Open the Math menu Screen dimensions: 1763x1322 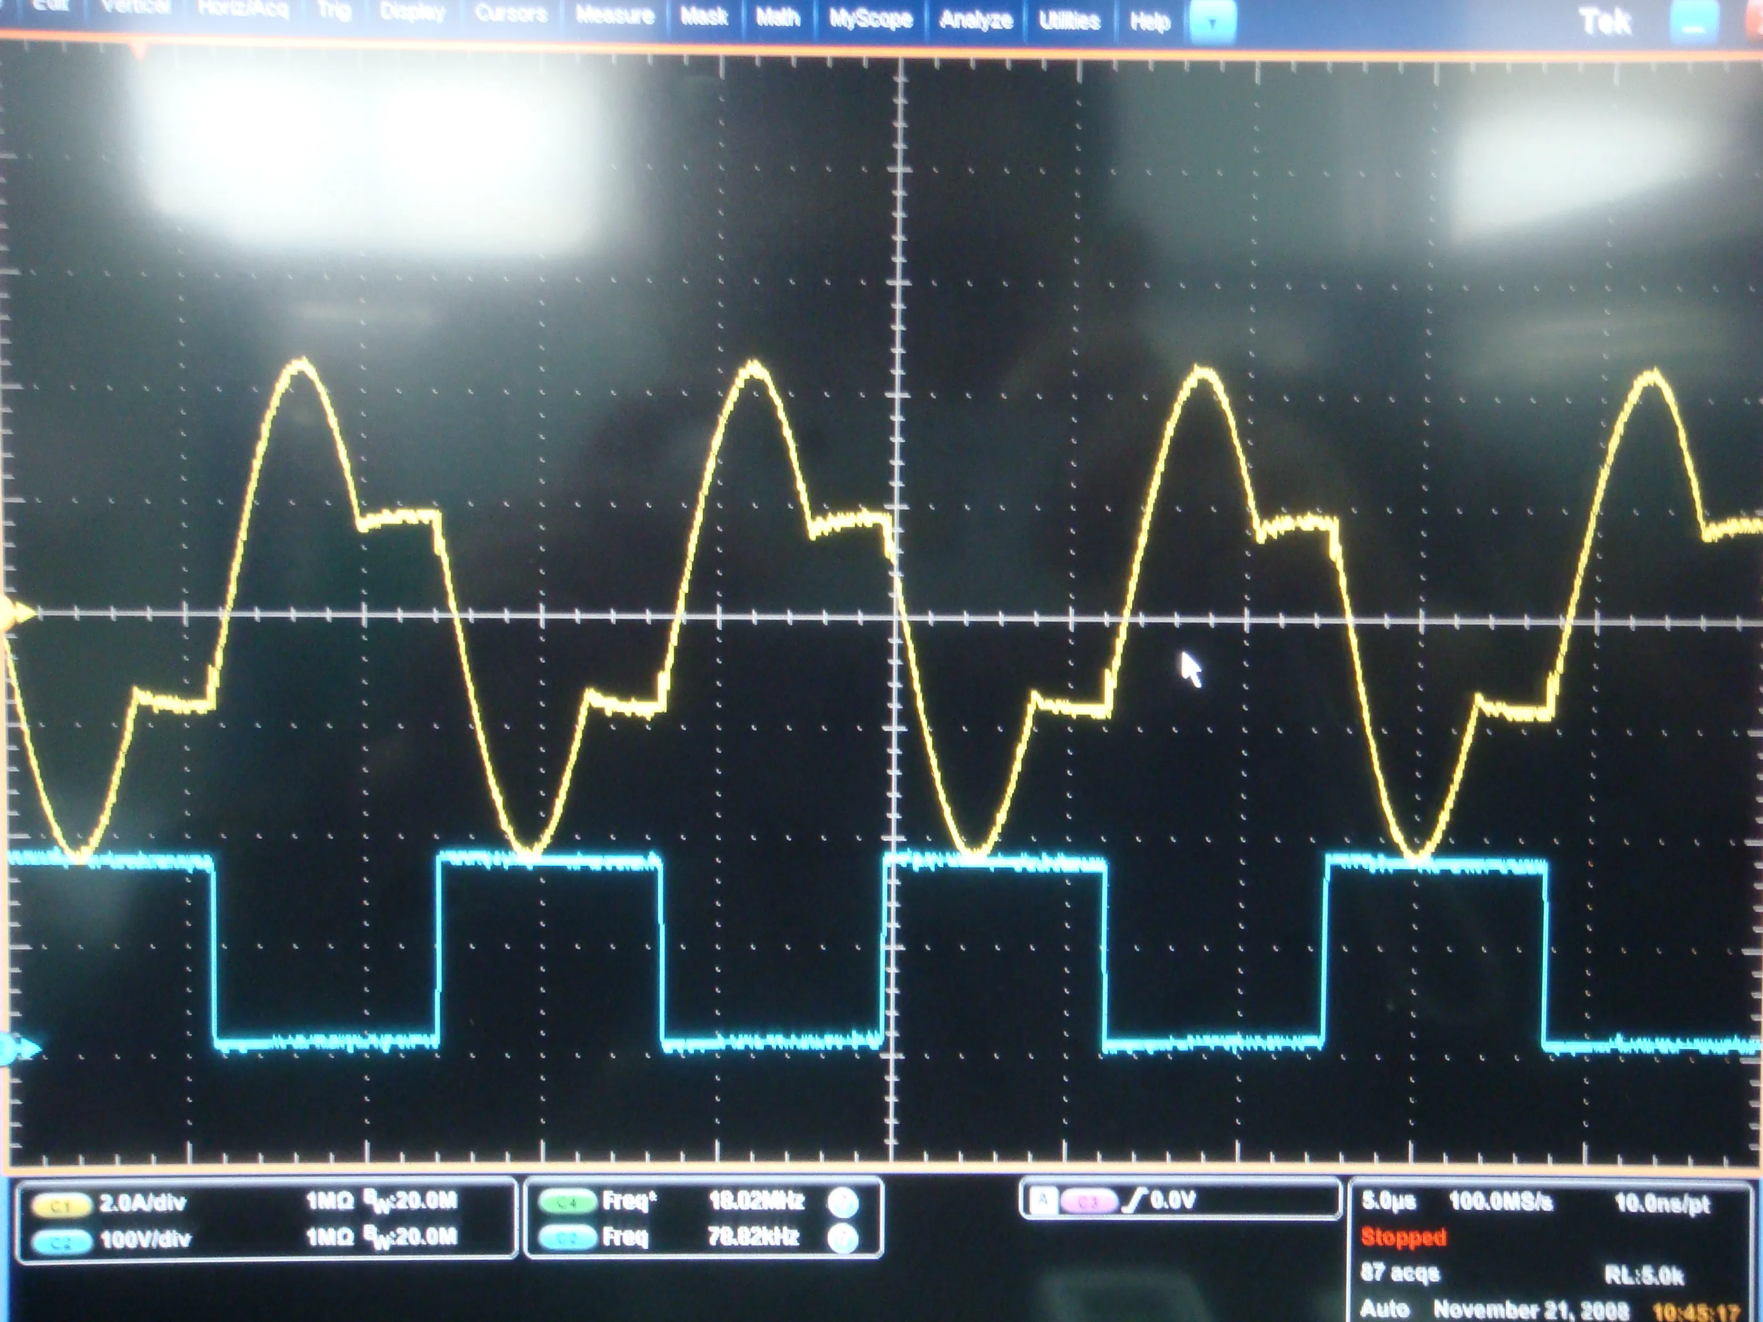[x=778, y=17]
